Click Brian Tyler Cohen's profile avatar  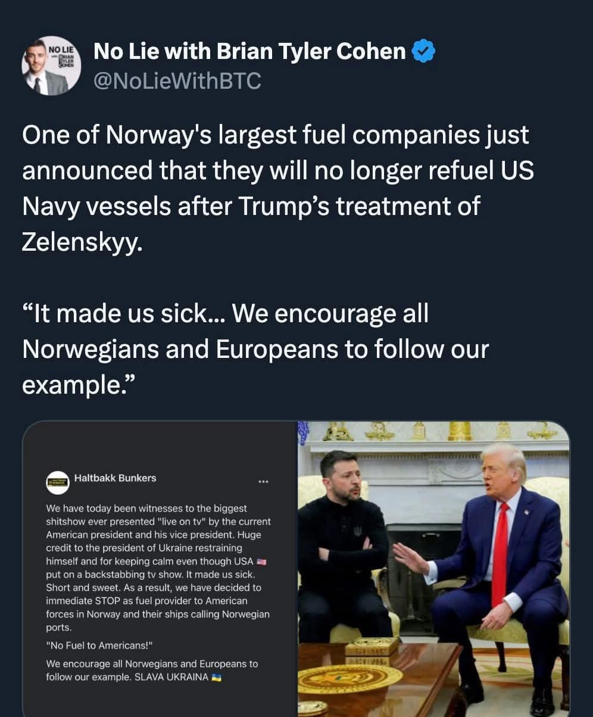coord(51,66)
